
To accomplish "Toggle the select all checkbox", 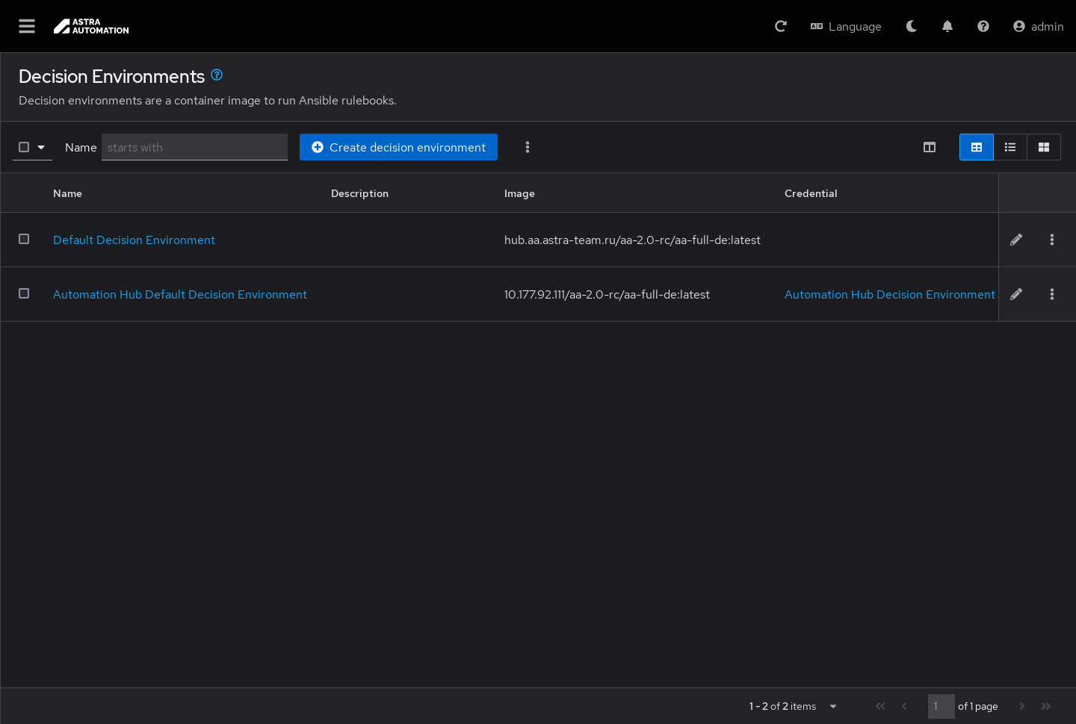I will [x=24, y=147].
